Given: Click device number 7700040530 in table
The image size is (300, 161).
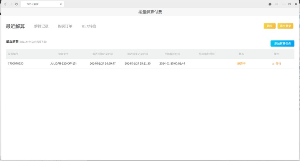Looking at the screenshot, I should (16, 64).
